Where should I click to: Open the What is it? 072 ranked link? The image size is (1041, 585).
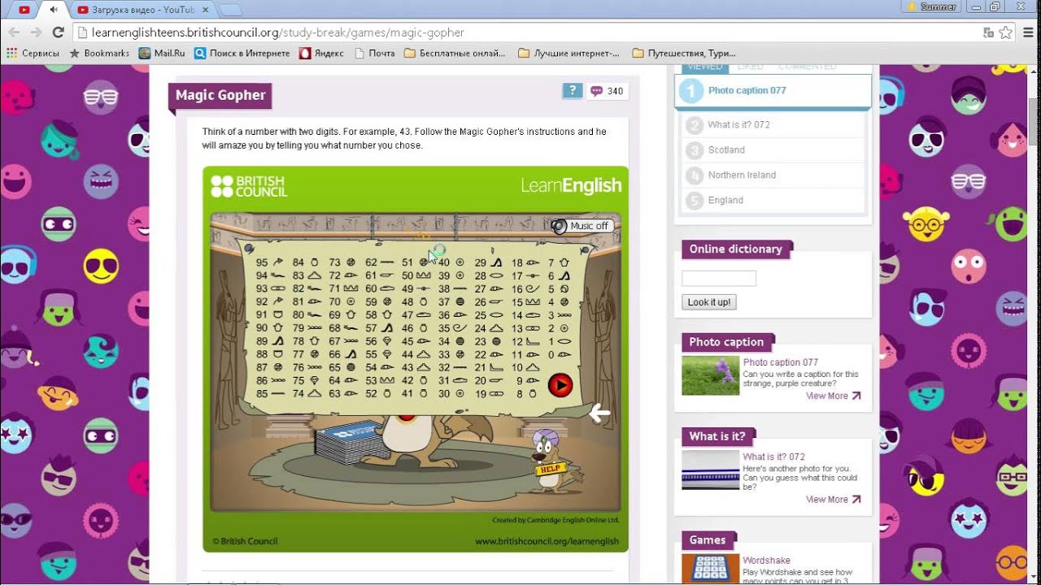point(738,125)
